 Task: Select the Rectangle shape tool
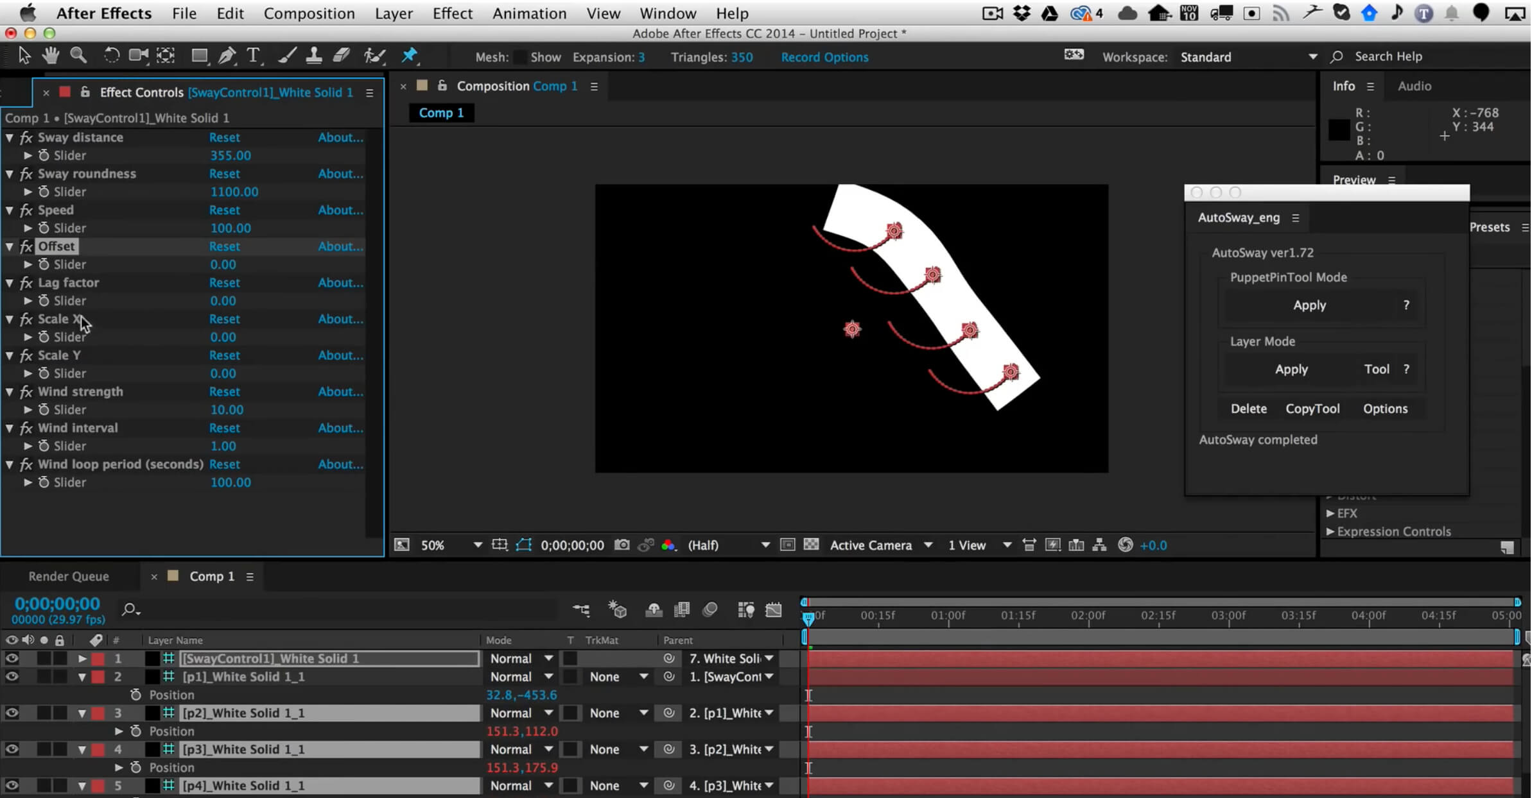click(200, 56)
